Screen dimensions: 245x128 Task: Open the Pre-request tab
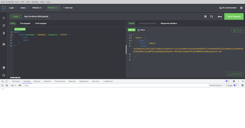click(x=25, y=23)
